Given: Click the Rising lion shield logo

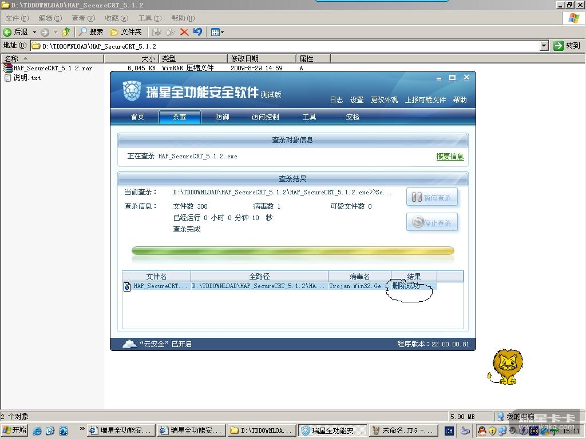Looking at the screenshot, I should pyautogui.click(x=132, y=91).
